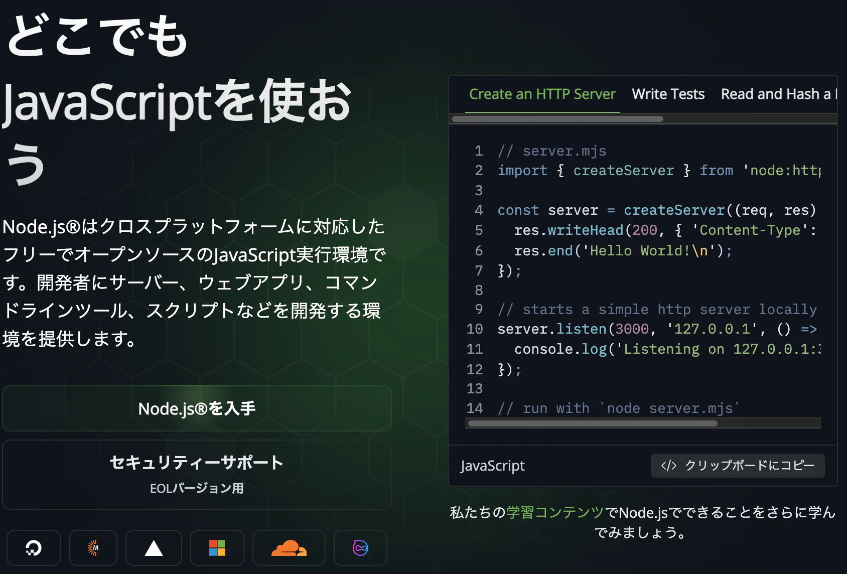Image resolution: width=847 pixels, height=574 pixels.
Task: Click the 'const server = createServer' line
Action: coord(657,210)
